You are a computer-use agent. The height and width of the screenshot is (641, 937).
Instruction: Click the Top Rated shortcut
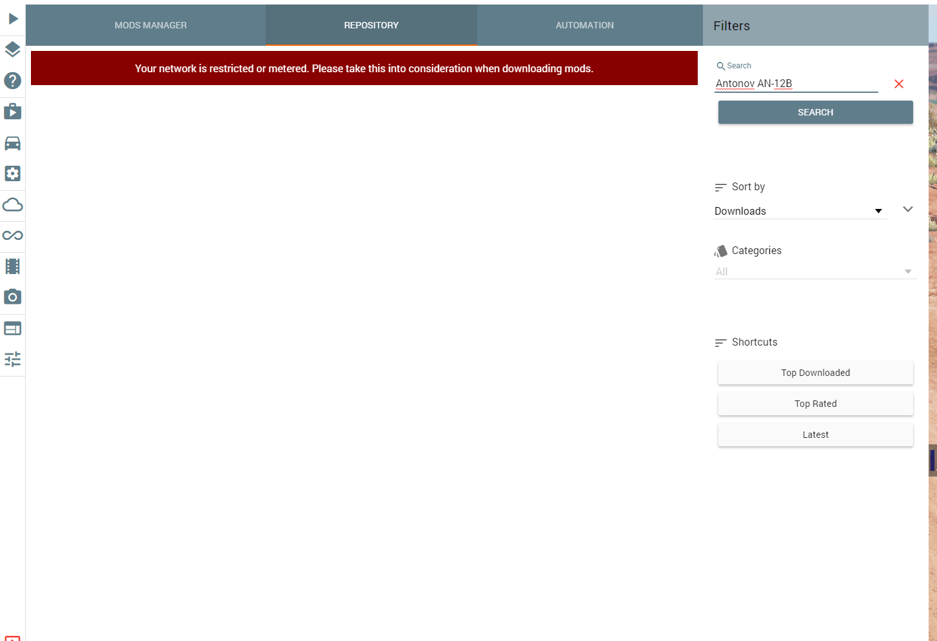click(x=816, y=404)
